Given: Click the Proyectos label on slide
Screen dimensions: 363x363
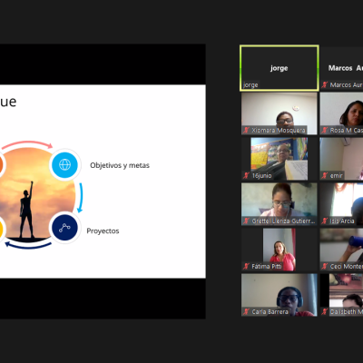Looking at the screenshot, I should pos(103,231).
